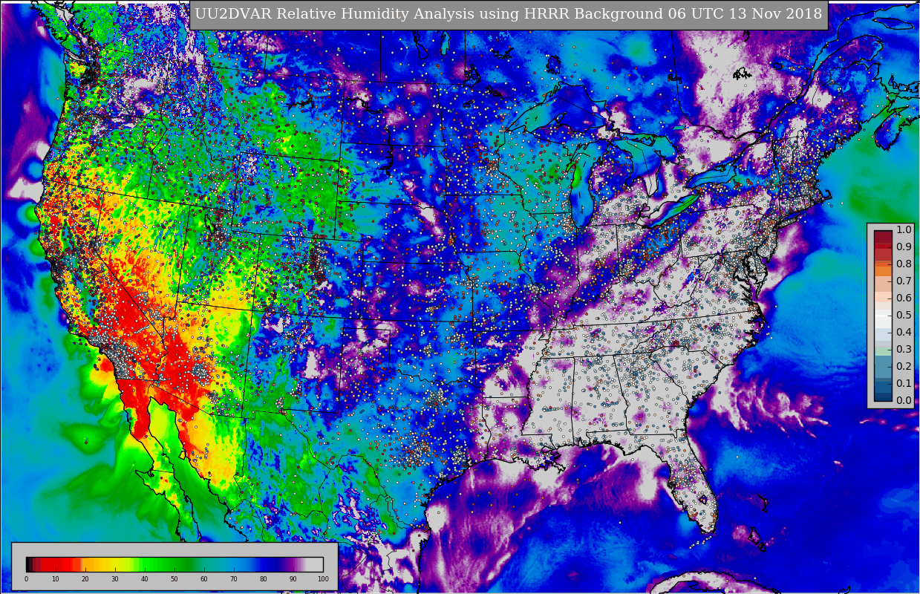The height and width of the screenshot is (594, 920).
Task: Pick the darkest red swatch atop right colorbar
Action: 883,237
